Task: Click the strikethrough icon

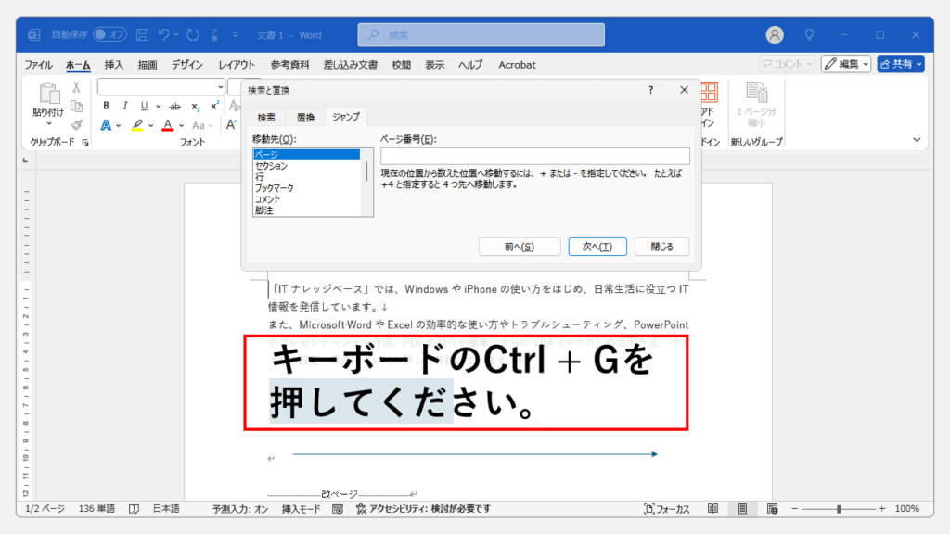Action: coord(173,106)
